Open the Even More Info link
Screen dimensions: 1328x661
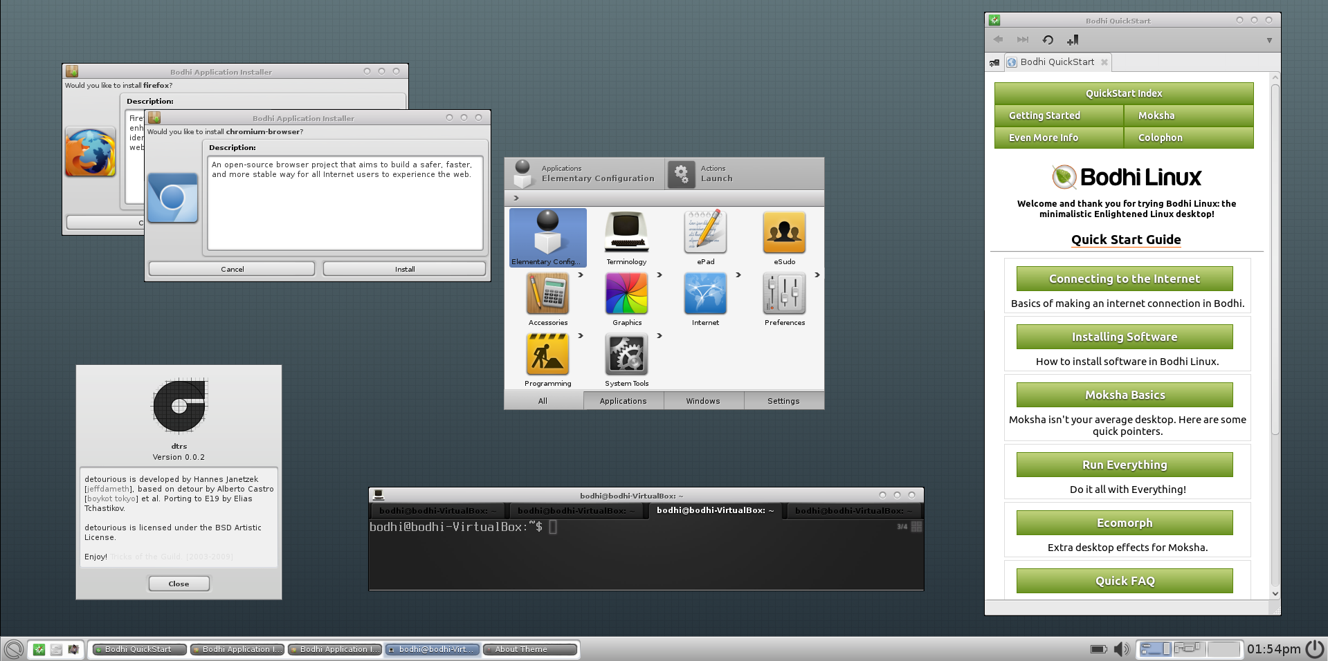point(1059,138)
